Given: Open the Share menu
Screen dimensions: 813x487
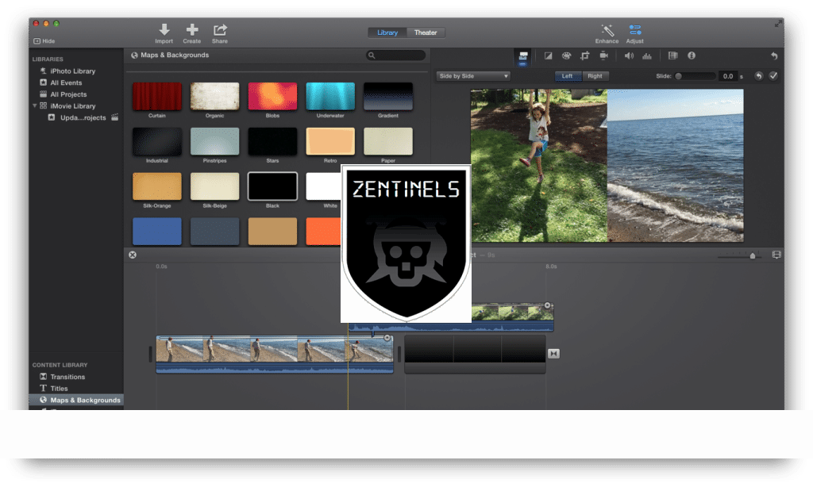Looking at the screenshot, I should pyautogui.click(x=220, y=29).
